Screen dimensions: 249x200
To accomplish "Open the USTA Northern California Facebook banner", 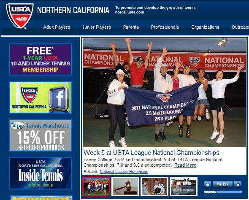I will [41, 97].
